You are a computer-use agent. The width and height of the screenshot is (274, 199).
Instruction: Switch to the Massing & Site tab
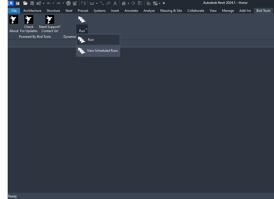tap(171, 11)
